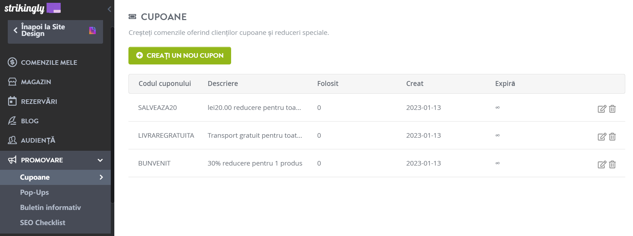Click the Audiență people icon
Image resolution: width=633 pixels, height=236 pixels.
[x=12, y=140]
